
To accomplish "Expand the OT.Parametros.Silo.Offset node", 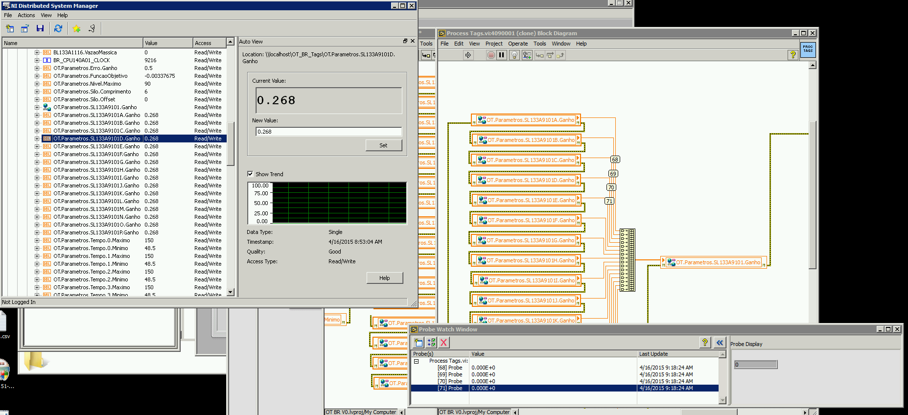I will [37, 99].
